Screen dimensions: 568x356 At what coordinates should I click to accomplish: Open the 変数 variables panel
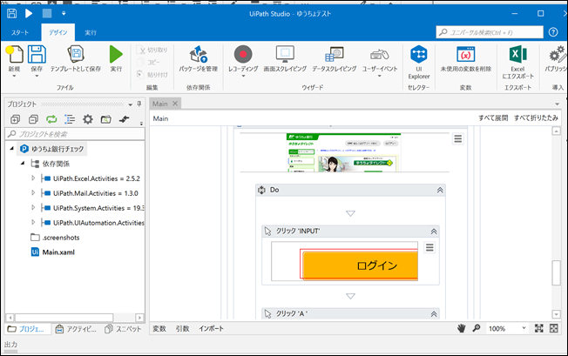point(159,328)
